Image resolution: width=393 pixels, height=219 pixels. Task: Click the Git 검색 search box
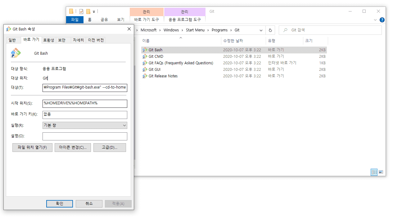tap(330, 30)
